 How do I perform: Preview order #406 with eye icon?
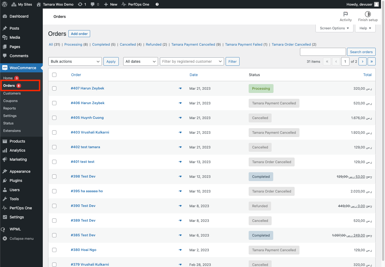[180, 103]
